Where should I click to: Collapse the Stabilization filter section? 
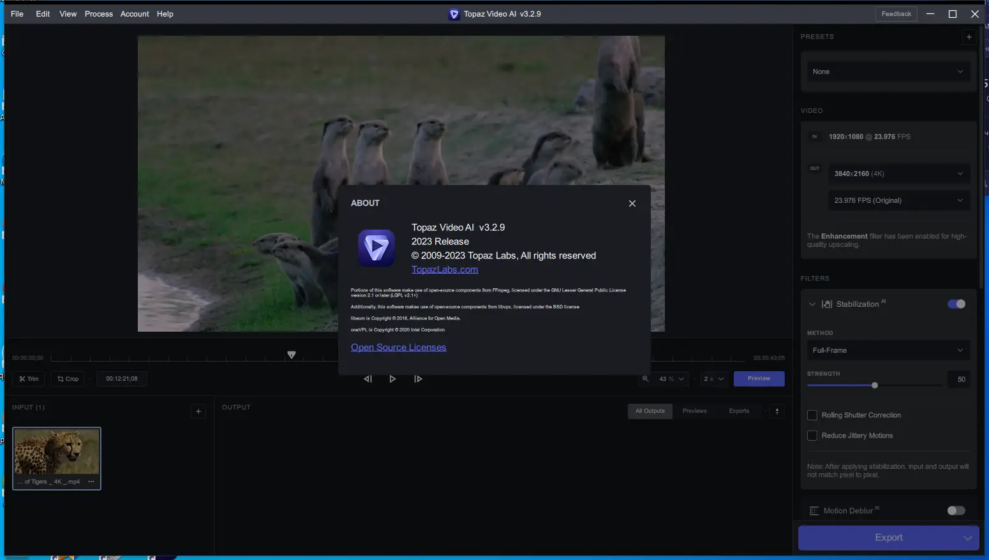812,304
